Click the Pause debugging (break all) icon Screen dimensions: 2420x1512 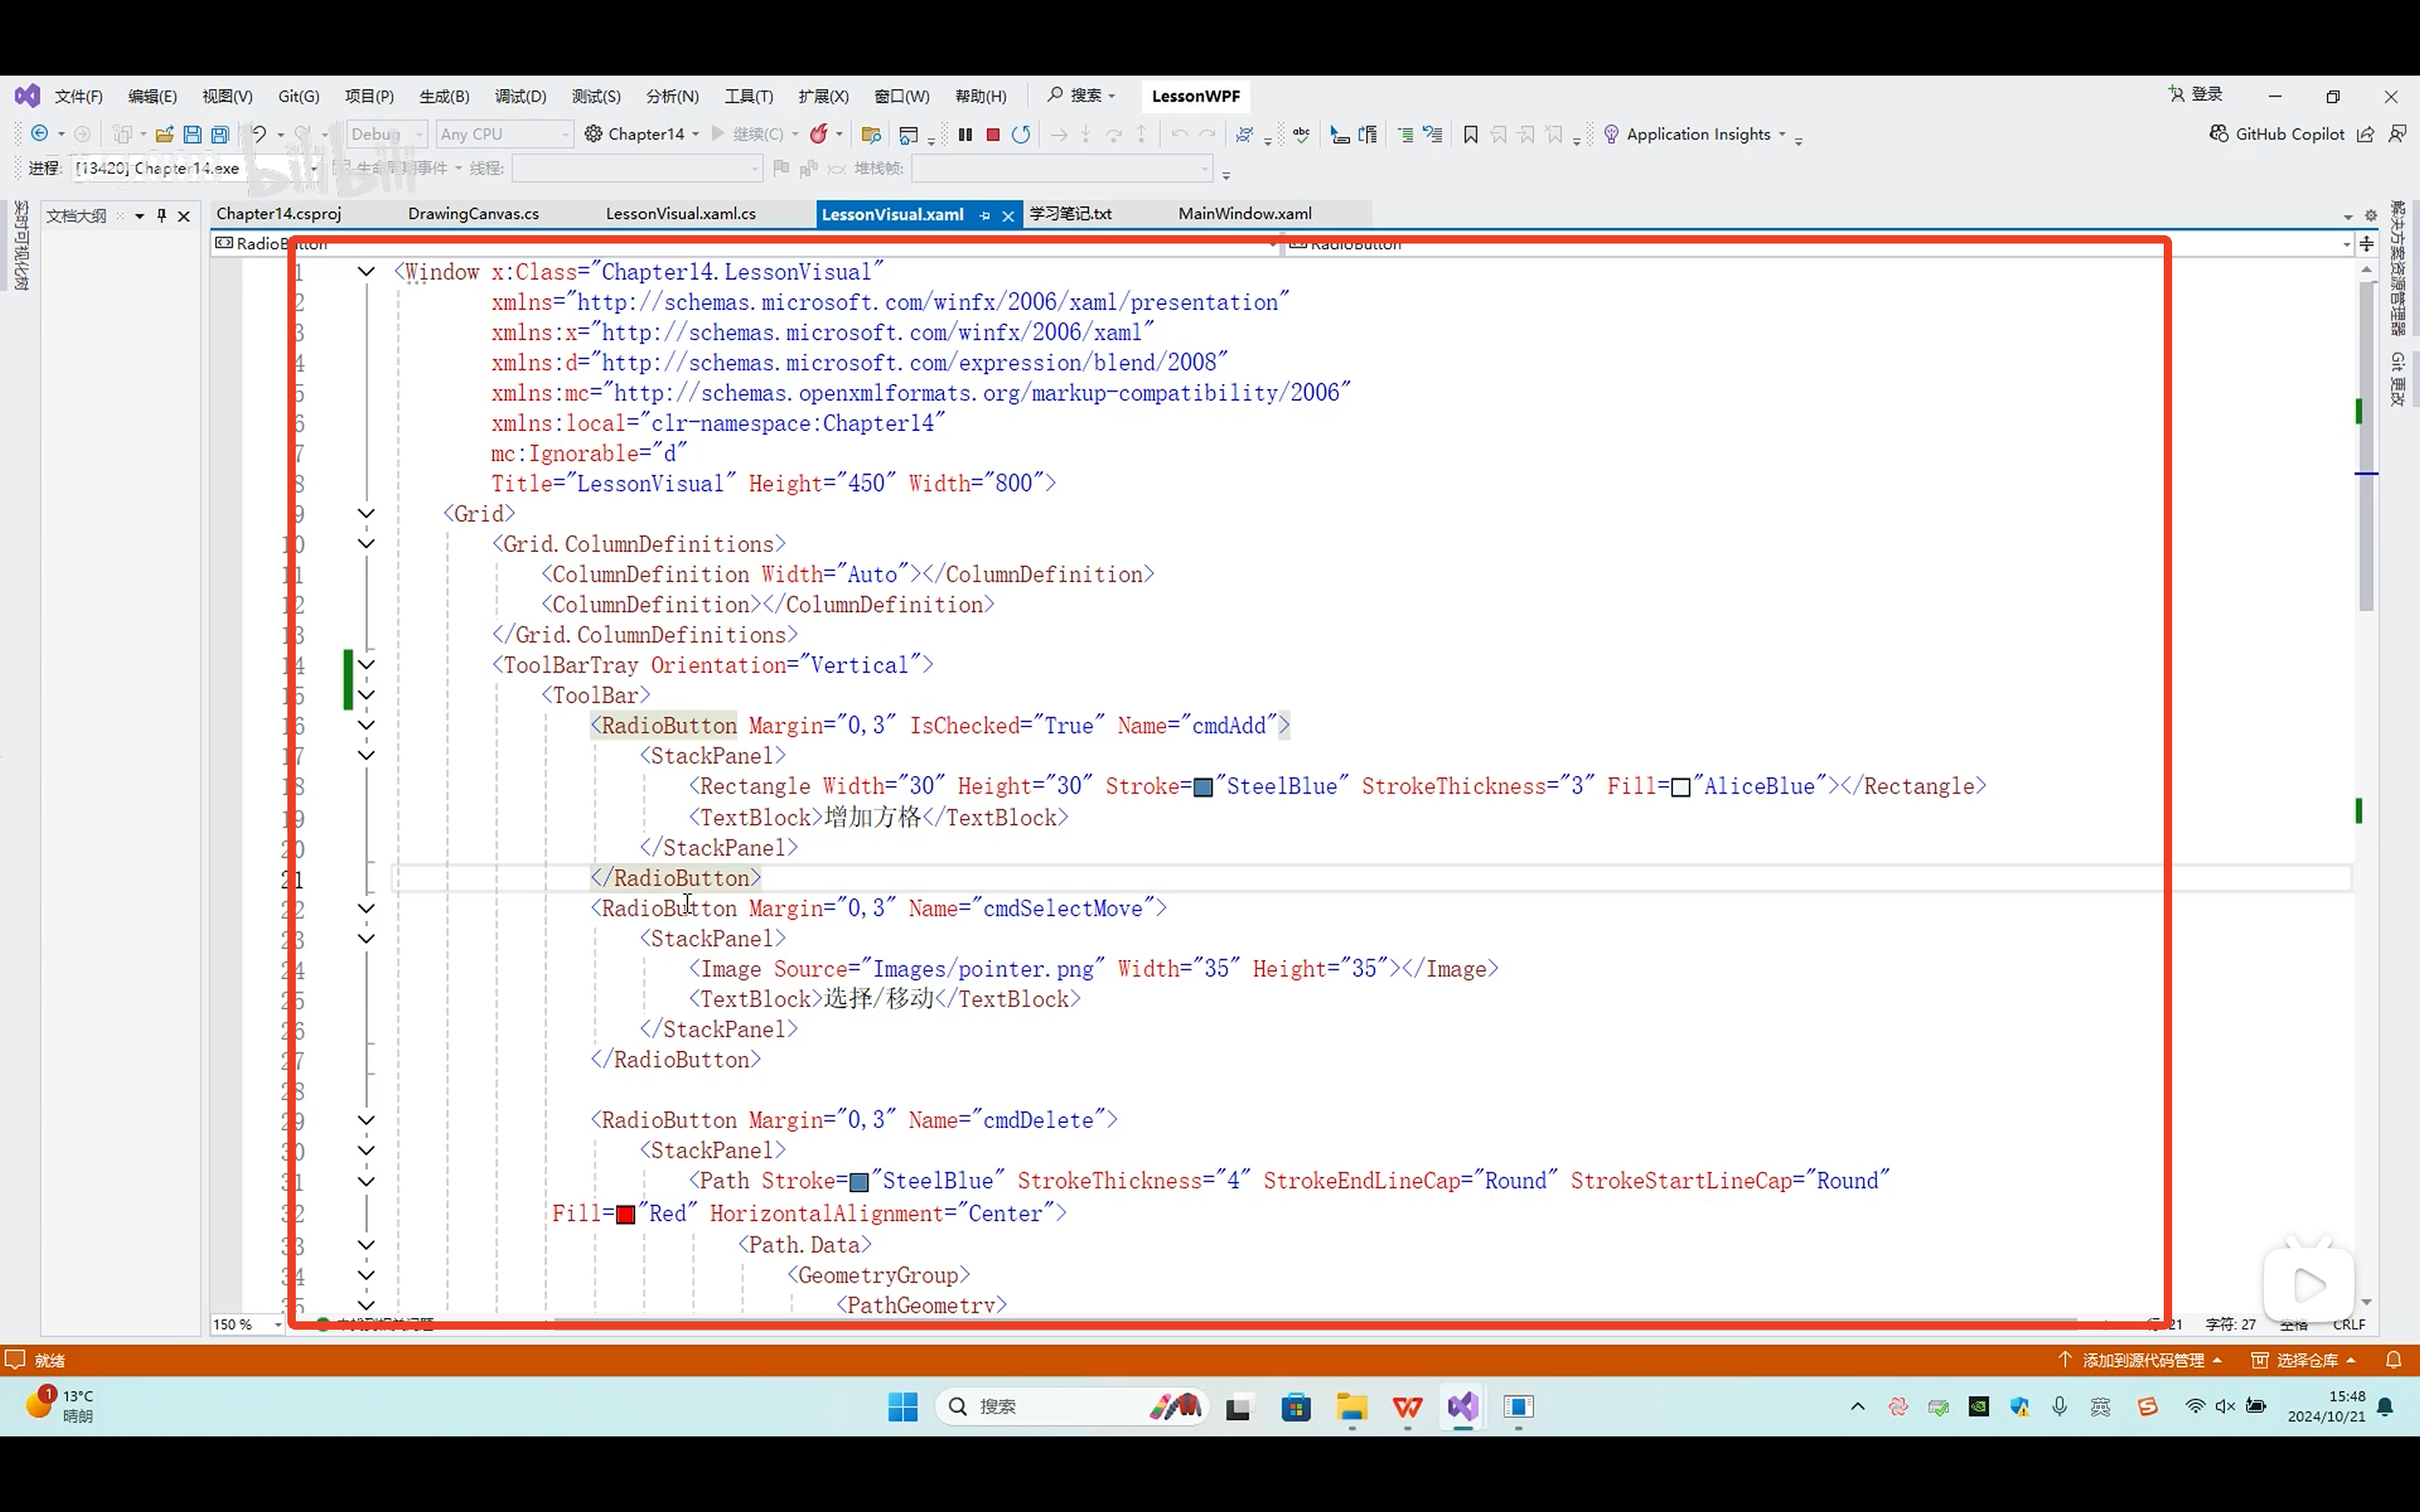pyautogui.click(x=965, y=134)
